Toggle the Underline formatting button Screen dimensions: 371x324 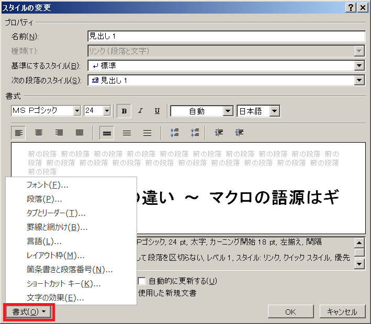(x=157, y=111)
